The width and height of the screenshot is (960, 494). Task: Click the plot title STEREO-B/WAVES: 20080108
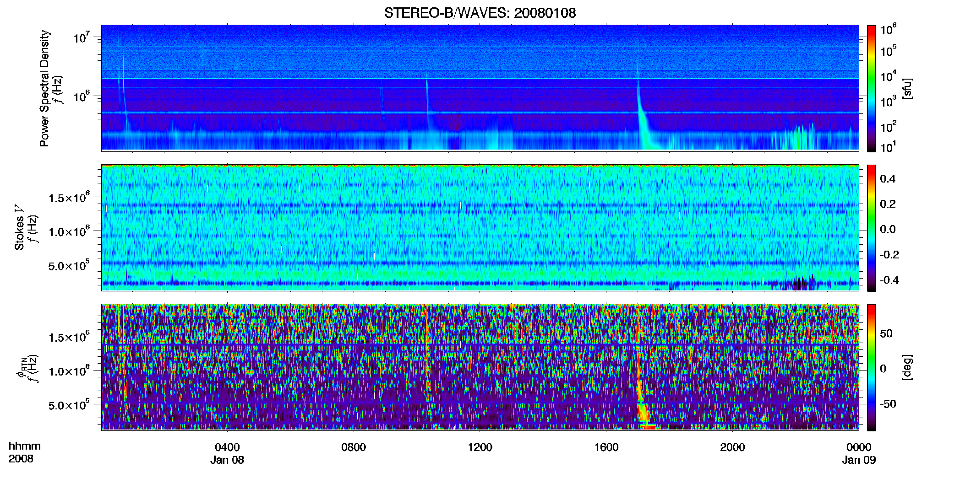[x=480, y=13]
